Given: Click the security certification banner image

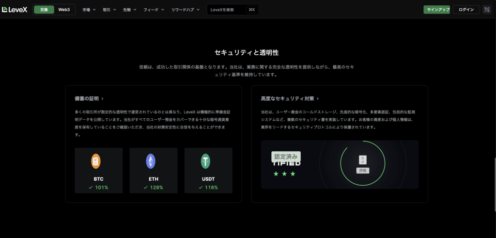Looking at the screenshot, I should (x=340, y=165).
